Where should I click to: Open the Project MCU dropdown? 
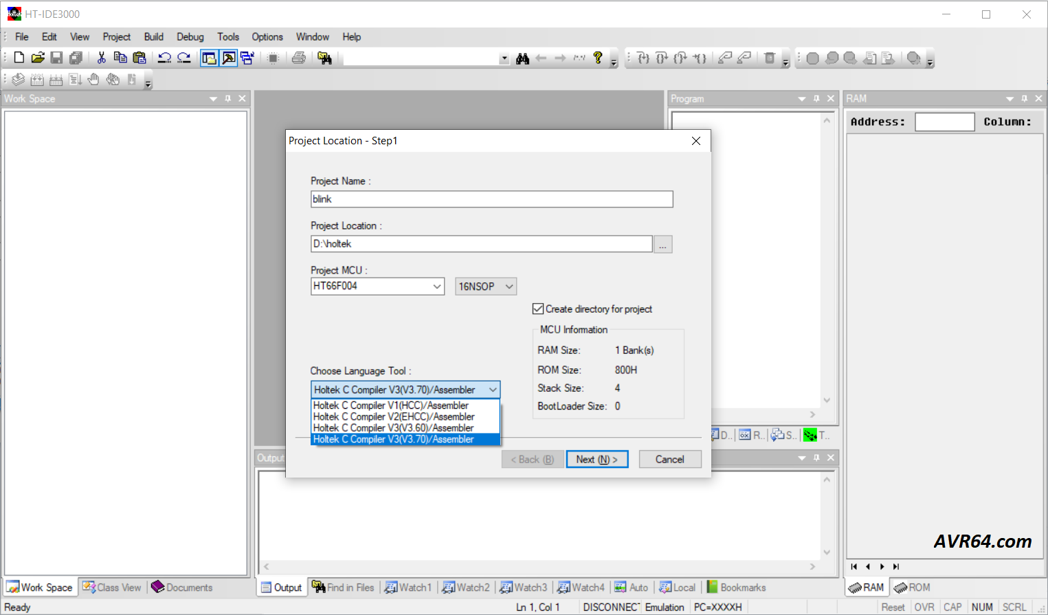[437, 287]
